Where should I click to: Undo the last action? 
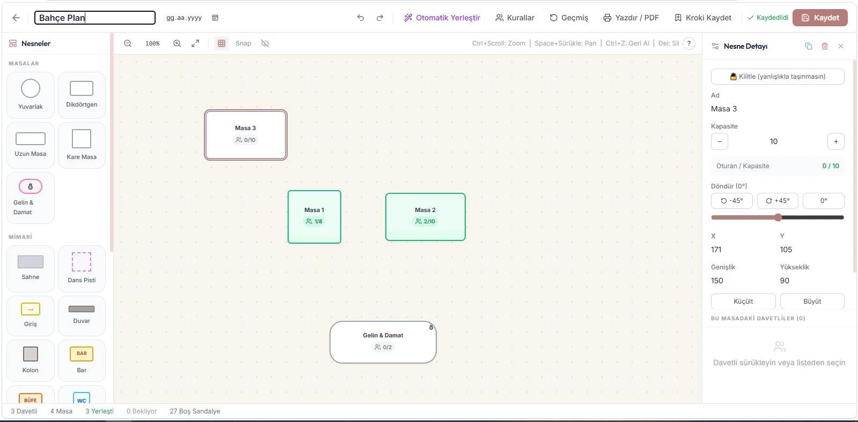point(361,18)
